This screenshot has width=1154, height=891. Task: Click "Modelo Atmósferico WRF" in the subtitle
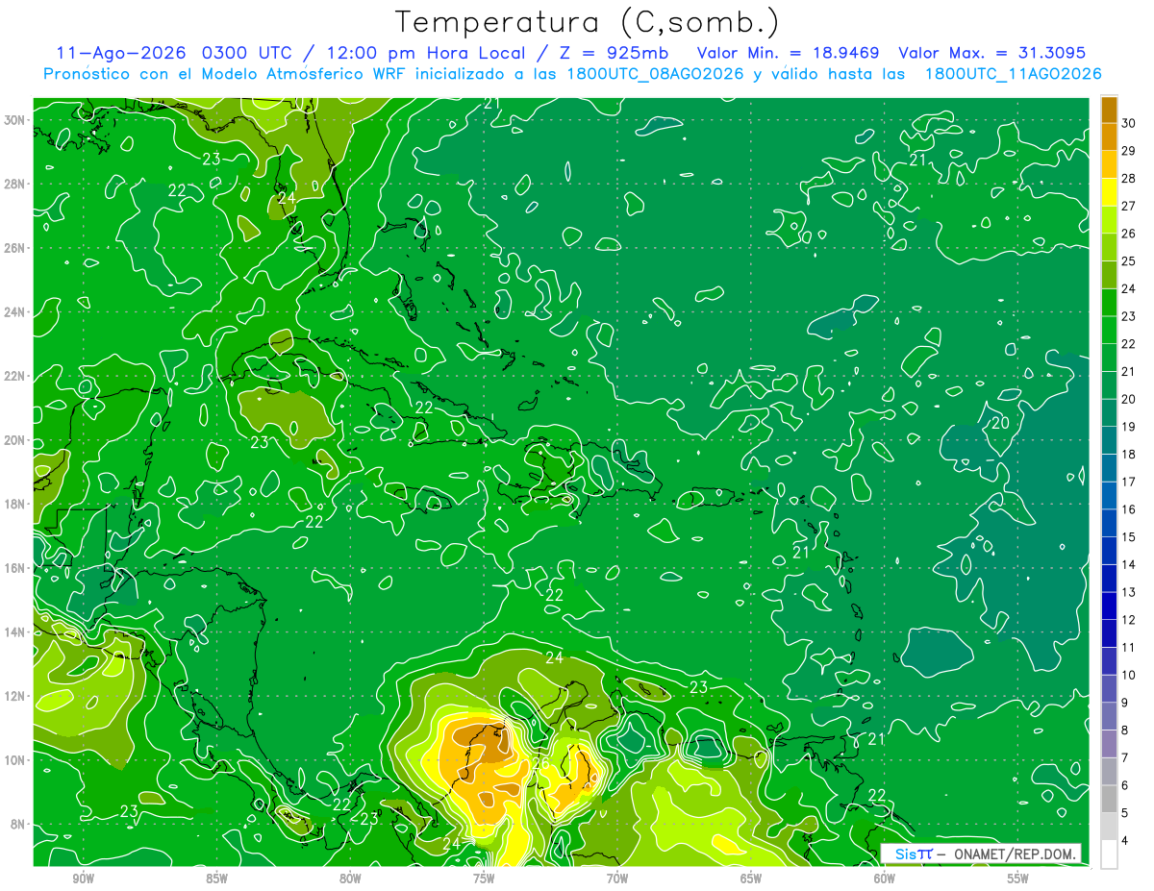[x=306, y=74]
